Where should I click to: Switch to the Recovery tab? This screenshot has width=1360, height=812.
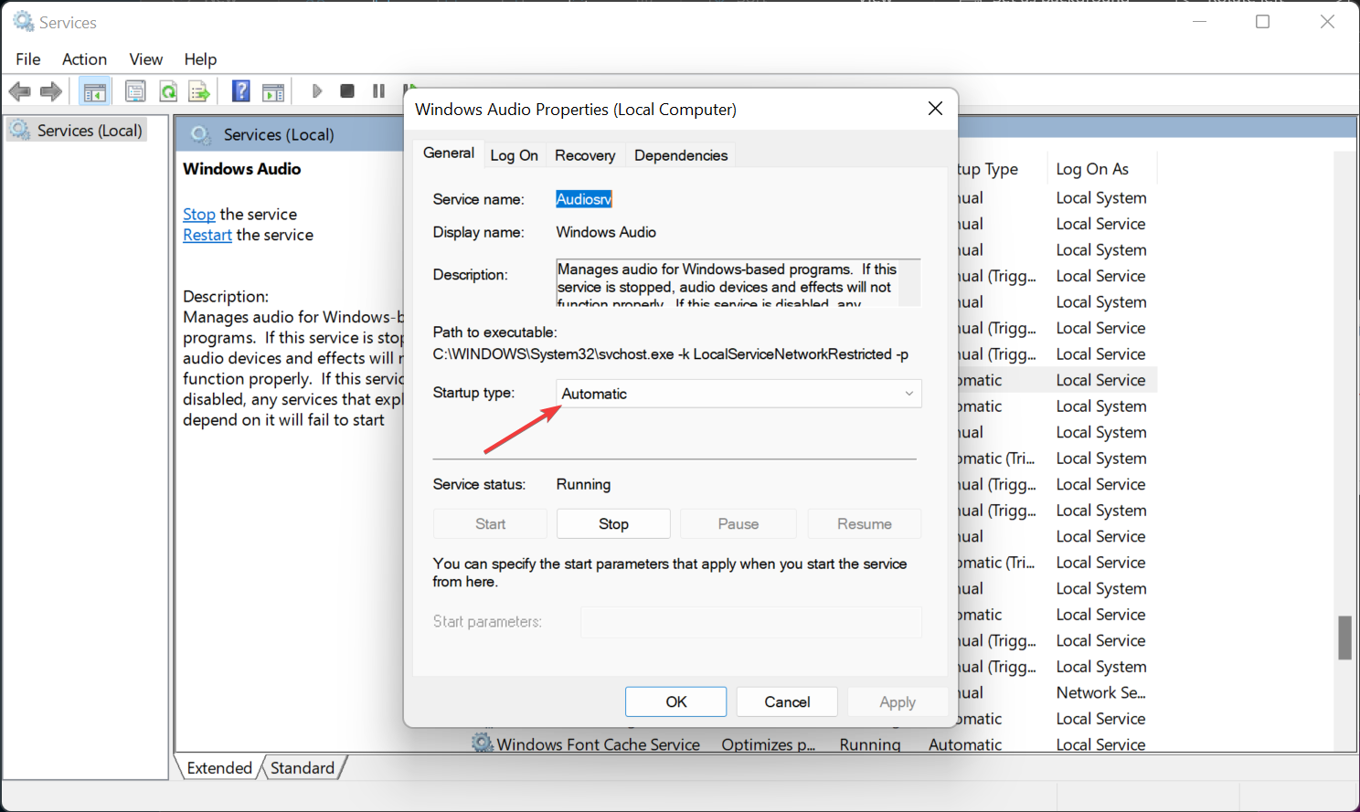pos(585,155)
